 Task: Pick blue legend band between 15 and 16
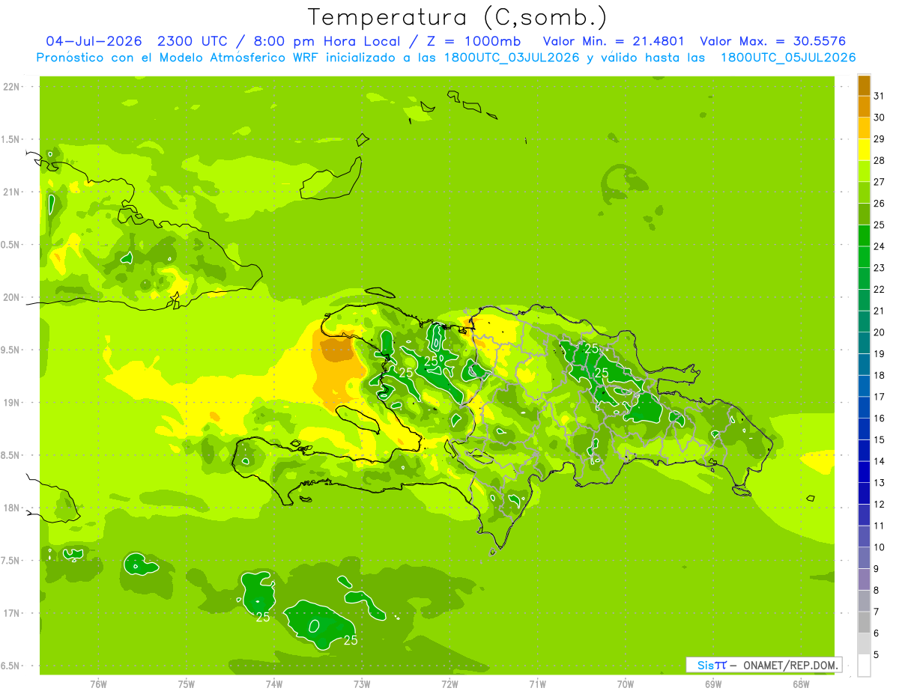pos(864,429)
